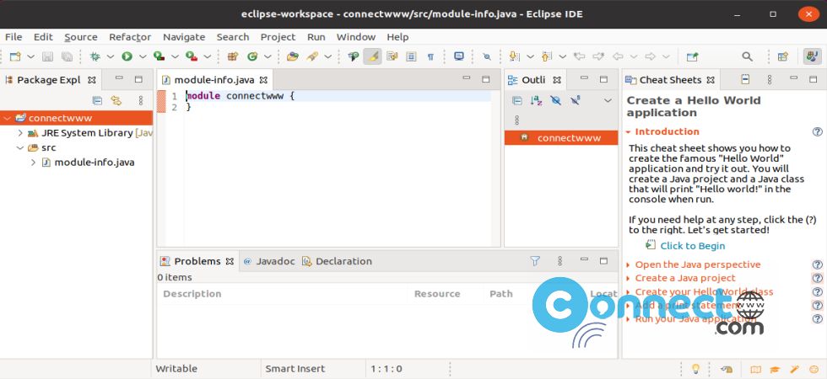Click the Save disk icon in toolbar

[x=47, y=56]
